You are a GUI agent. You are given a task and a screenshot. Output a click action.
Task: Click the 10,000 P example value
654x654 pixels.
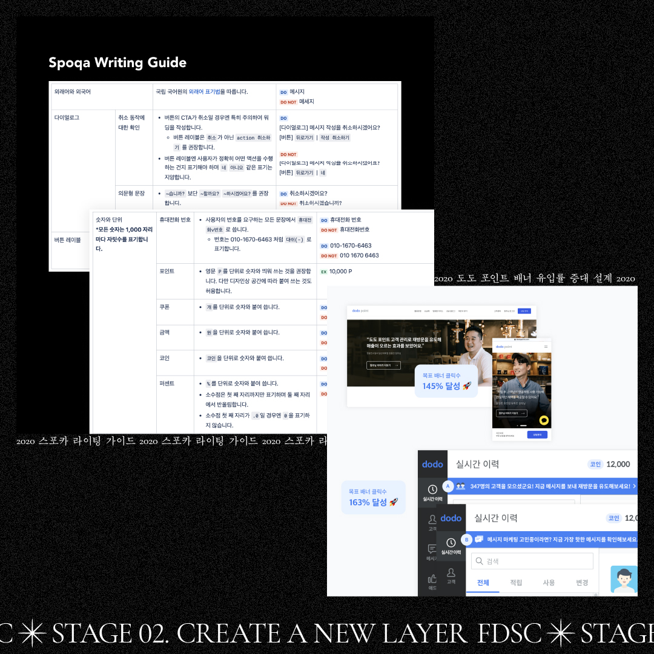coord(340,271)
